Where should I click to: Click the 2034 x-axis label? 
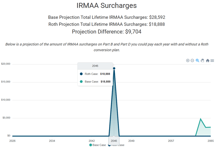[52, 141]
